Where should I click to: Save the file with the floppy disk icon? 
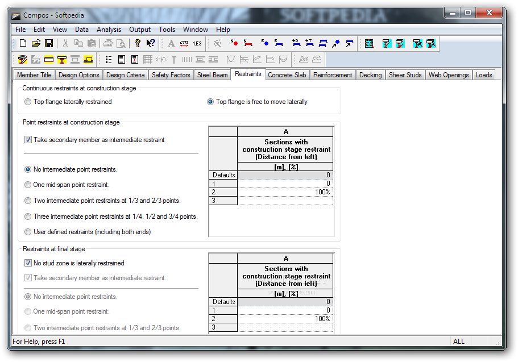point(49,43)
